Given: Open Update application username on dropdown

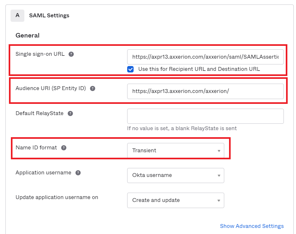Looking at the screenshot, I should point(176,200).
